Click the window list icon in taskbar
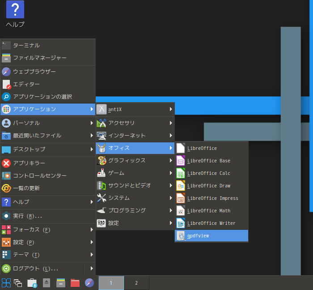The width and height of the screenshot is (313, 290). pos(18,283)
